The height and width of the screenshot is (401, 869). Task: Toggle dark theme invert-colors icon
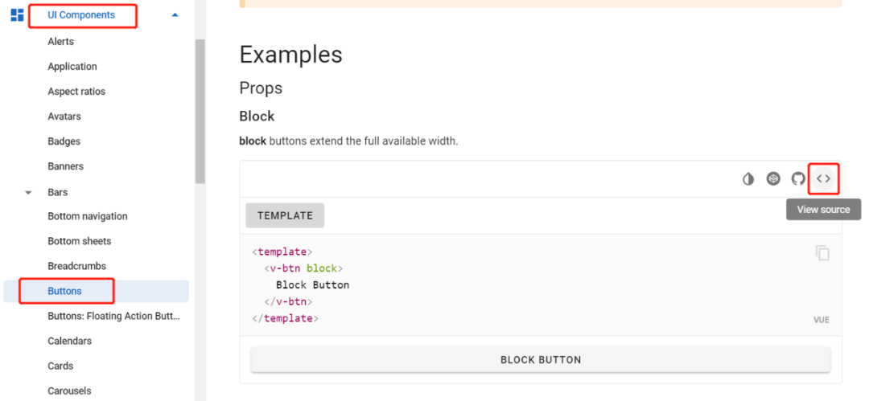click(x=748, y=179)
